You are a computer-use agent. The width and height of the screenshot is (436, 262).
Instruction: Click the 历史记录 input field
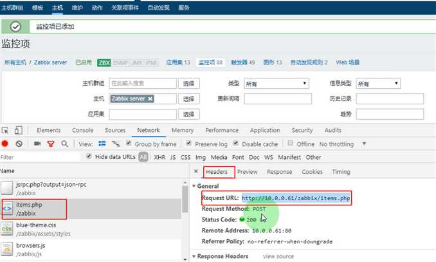coord(390,99)
